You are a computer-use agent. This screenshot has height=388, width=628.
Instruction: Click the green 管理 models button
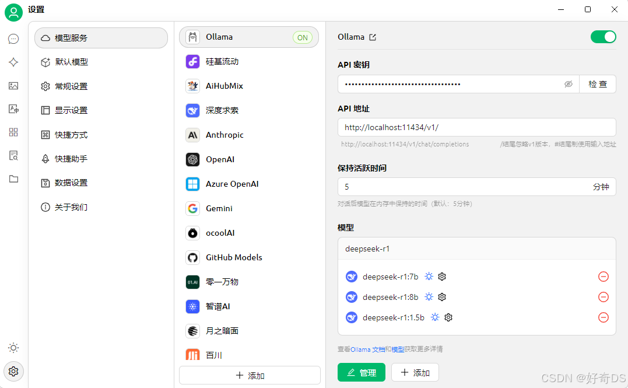click(x=362, y=372)
